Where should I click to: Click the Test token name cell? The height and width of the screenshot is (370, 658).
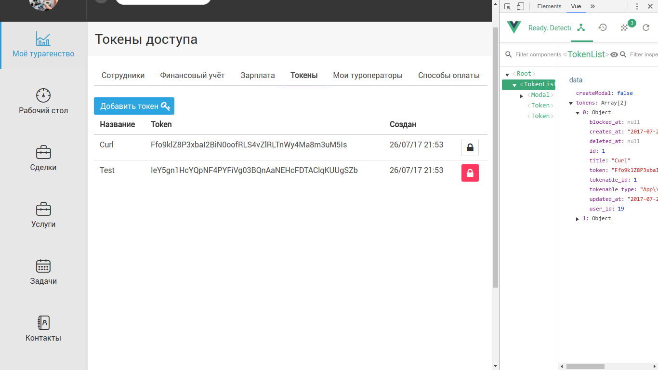pyautogui.click(x=107, y=170)
